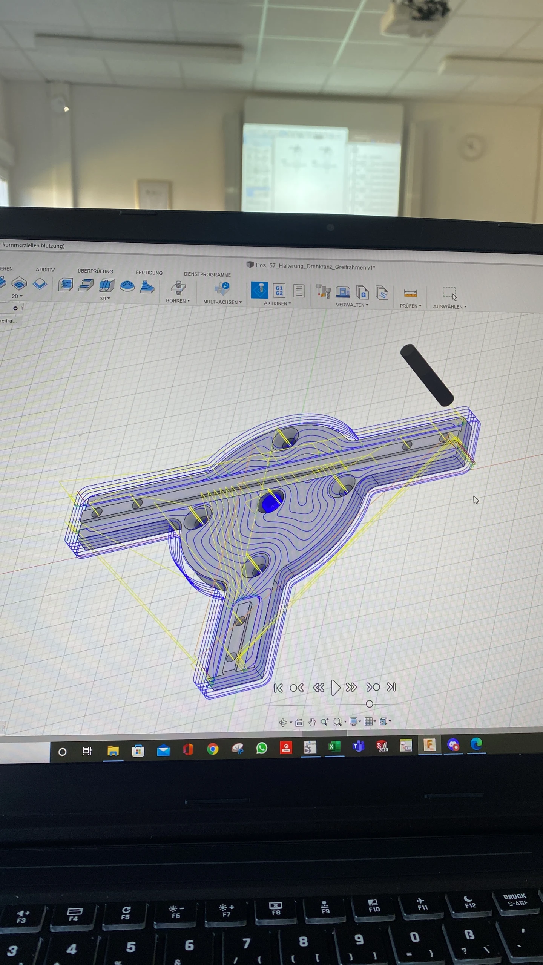The image size is (543, 965).
Task: Select the 3D scallop toolpath icon
Action: (127, 286)
